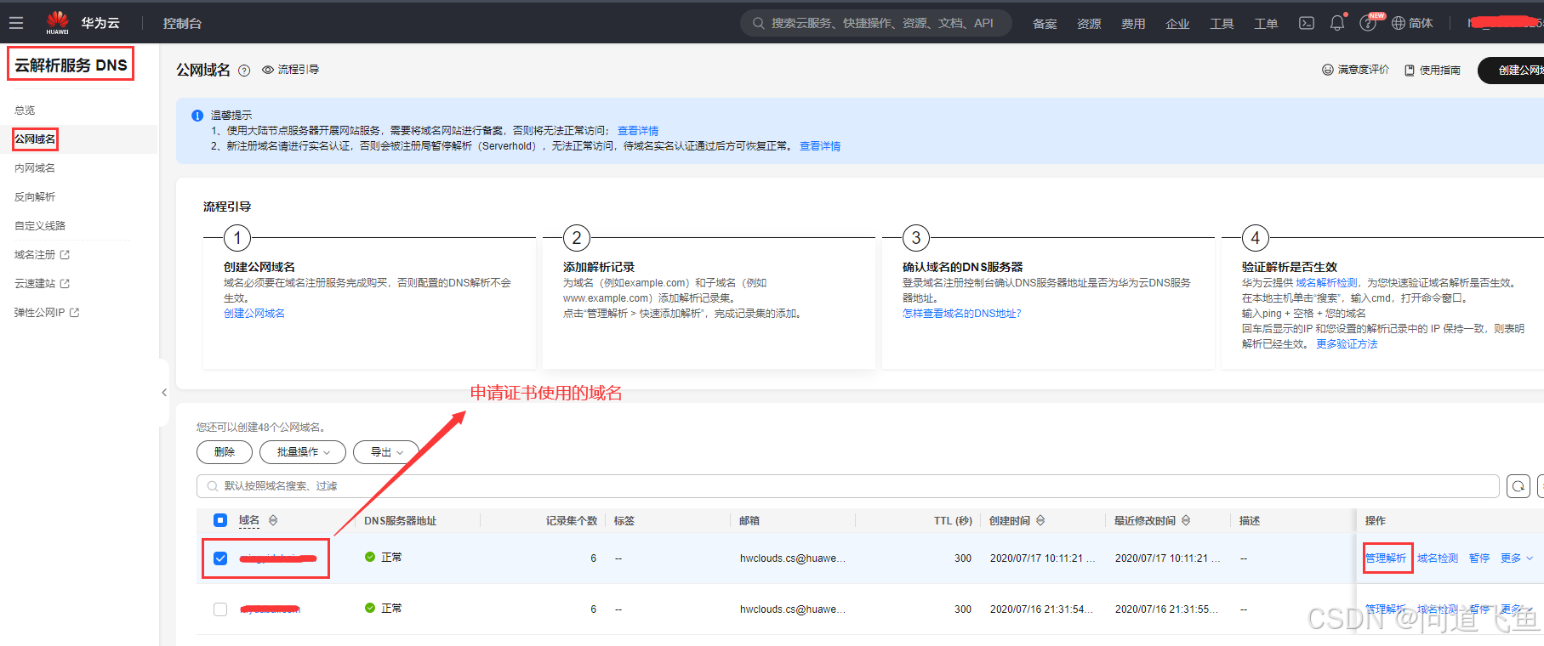The width and height of the screenshot is (1544, 646).
Task: Click 管理解析 in first domain row
Action: pos(1386,558)
